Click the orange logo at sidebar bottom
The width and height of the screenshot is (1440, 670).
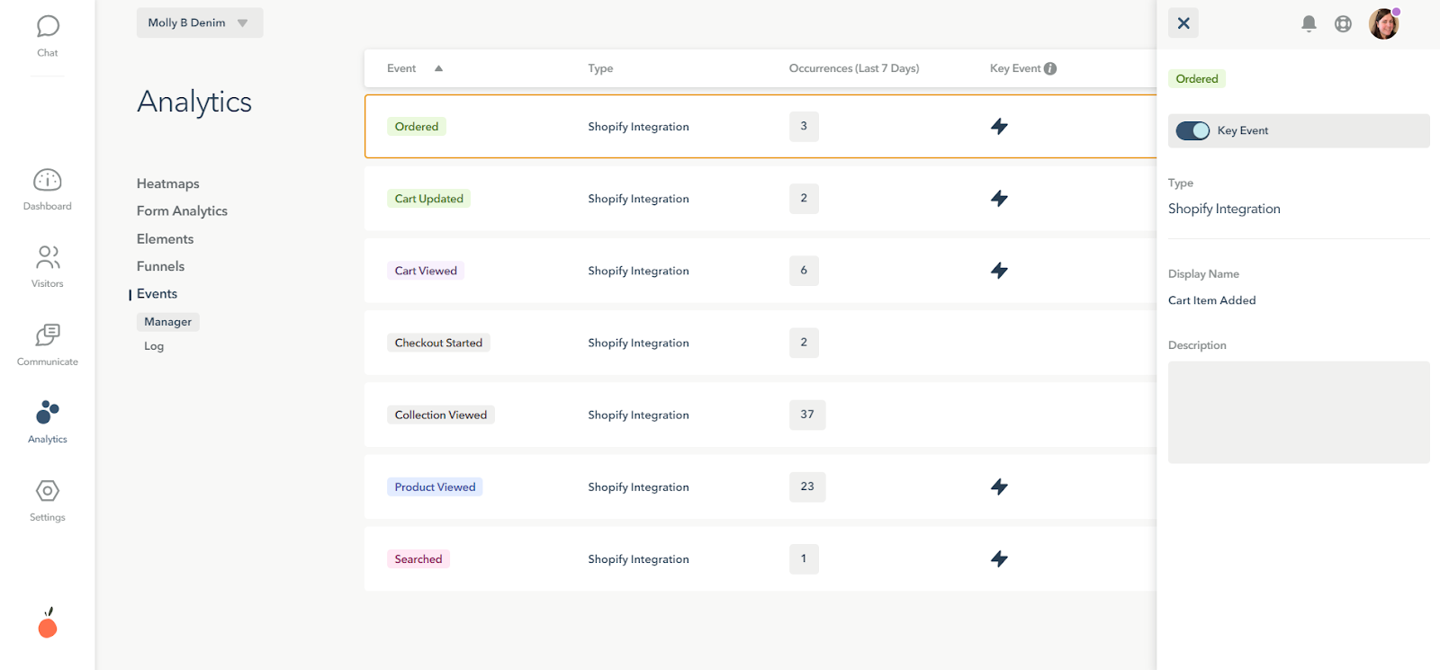coord(48,623)
